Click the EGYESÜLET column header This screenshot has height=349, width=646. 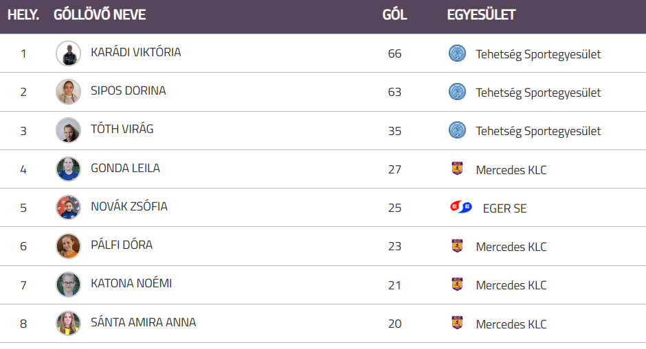coord(481,15)
